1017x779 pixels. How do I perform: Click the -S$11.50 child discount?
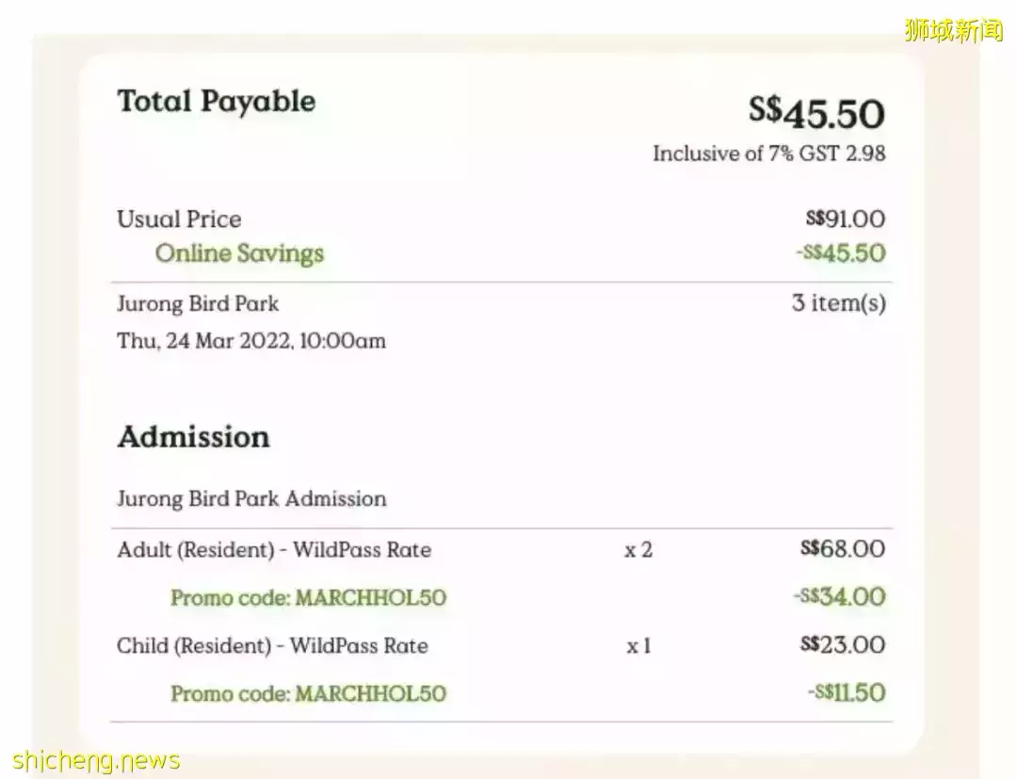pos(846,693)
